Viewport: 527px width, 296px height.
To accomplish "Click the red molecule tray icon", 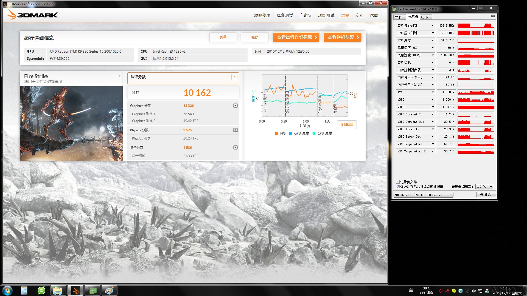I will (x=447, y=291).
